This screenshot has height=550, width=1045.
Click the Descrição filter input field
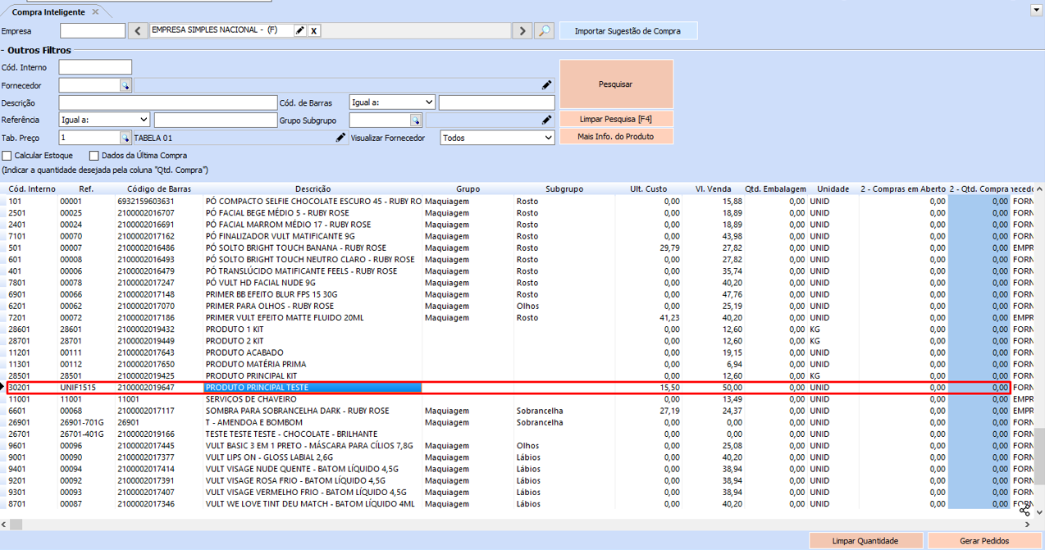pyautogui.click(x=168, y=102)
